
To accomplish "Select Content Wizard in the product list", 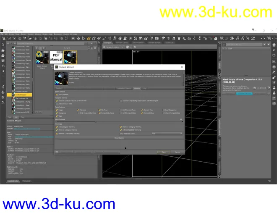I will [x=21, y=95].
